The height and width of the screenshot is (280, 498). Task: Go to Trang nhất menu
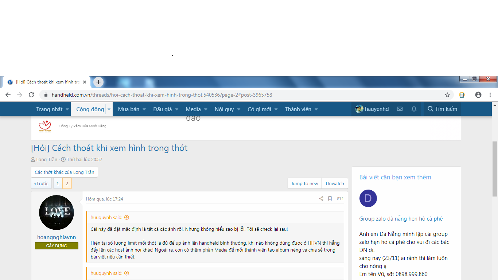point(49,109)
